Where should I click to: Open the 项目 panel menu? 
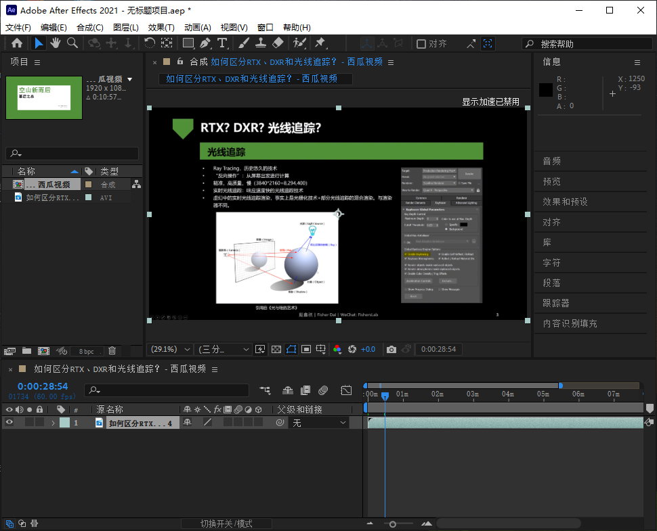click(37, 62)
